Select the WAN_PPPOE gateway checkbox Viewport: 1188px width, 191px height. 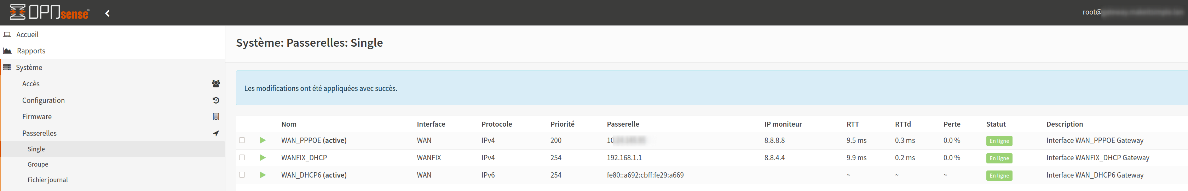point(242,140)
